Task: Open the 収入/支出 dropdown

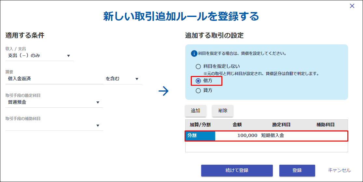Action: click(40, 56)
